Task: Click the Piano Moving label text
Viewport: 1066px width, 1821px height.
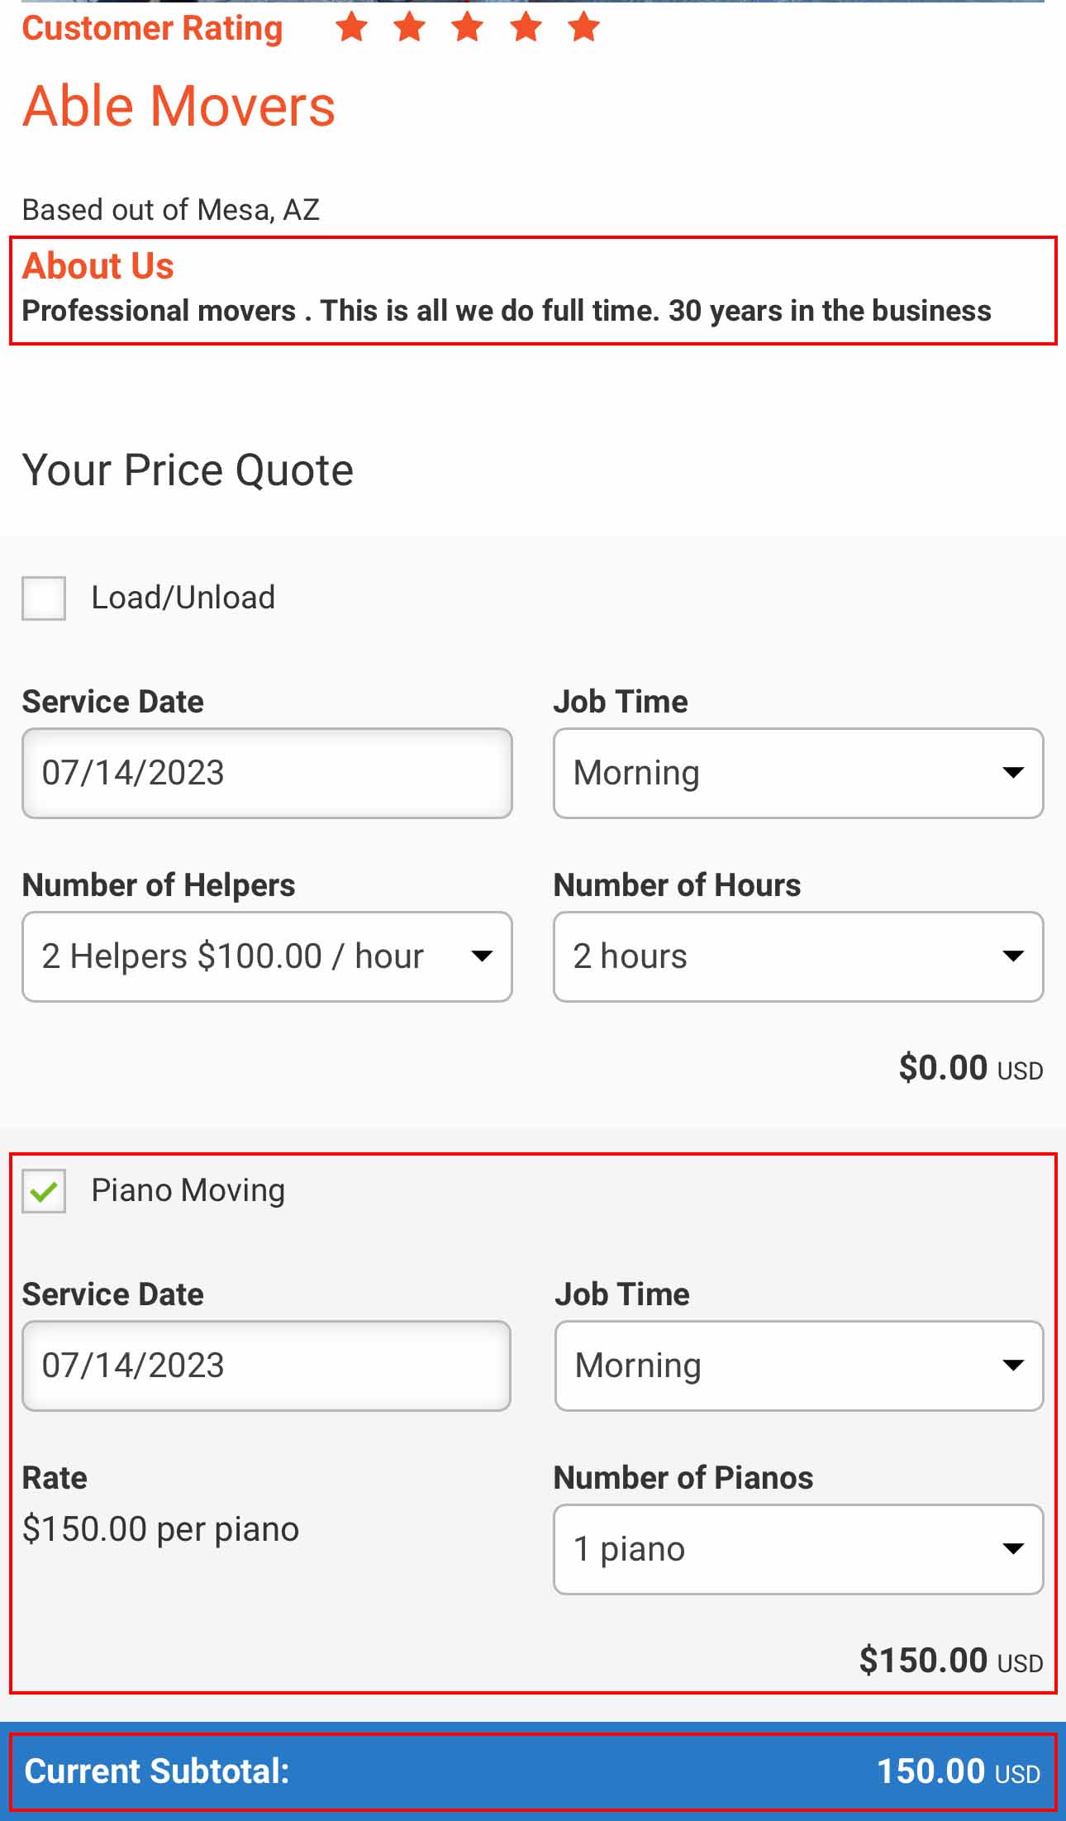Action: click(x=188, y=1190)
